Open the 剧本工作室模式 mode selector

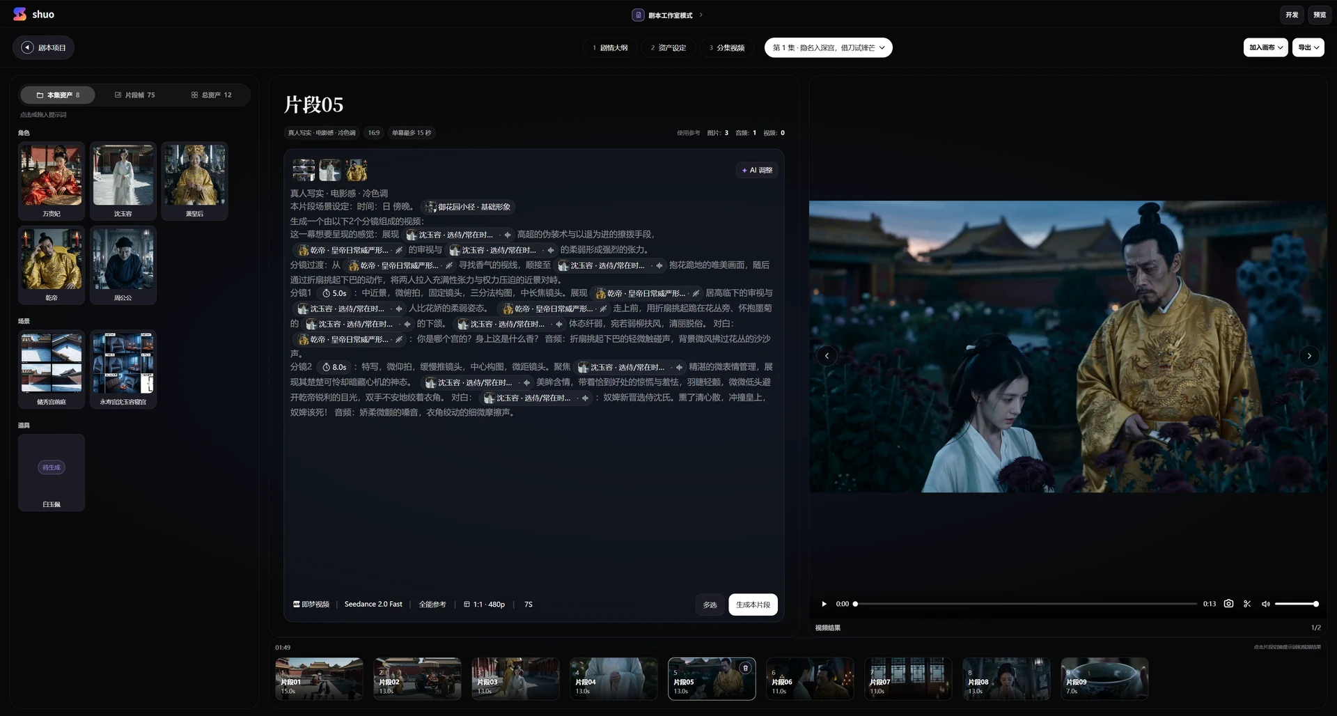pos(668,15)
